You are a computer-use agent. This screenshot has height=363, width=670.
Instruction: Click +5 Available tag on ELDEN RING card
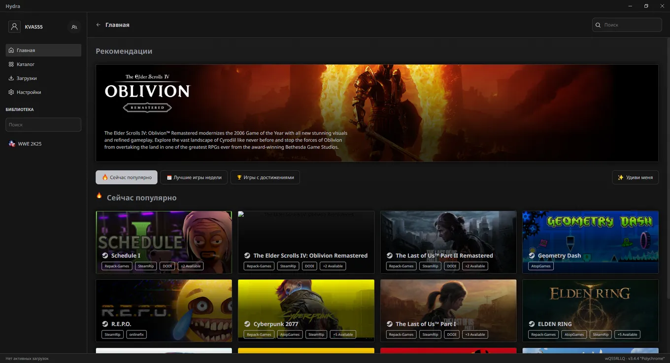627,334
